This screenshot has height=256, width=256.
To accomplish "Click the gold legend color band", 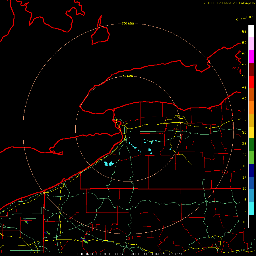I will point(251,120).
